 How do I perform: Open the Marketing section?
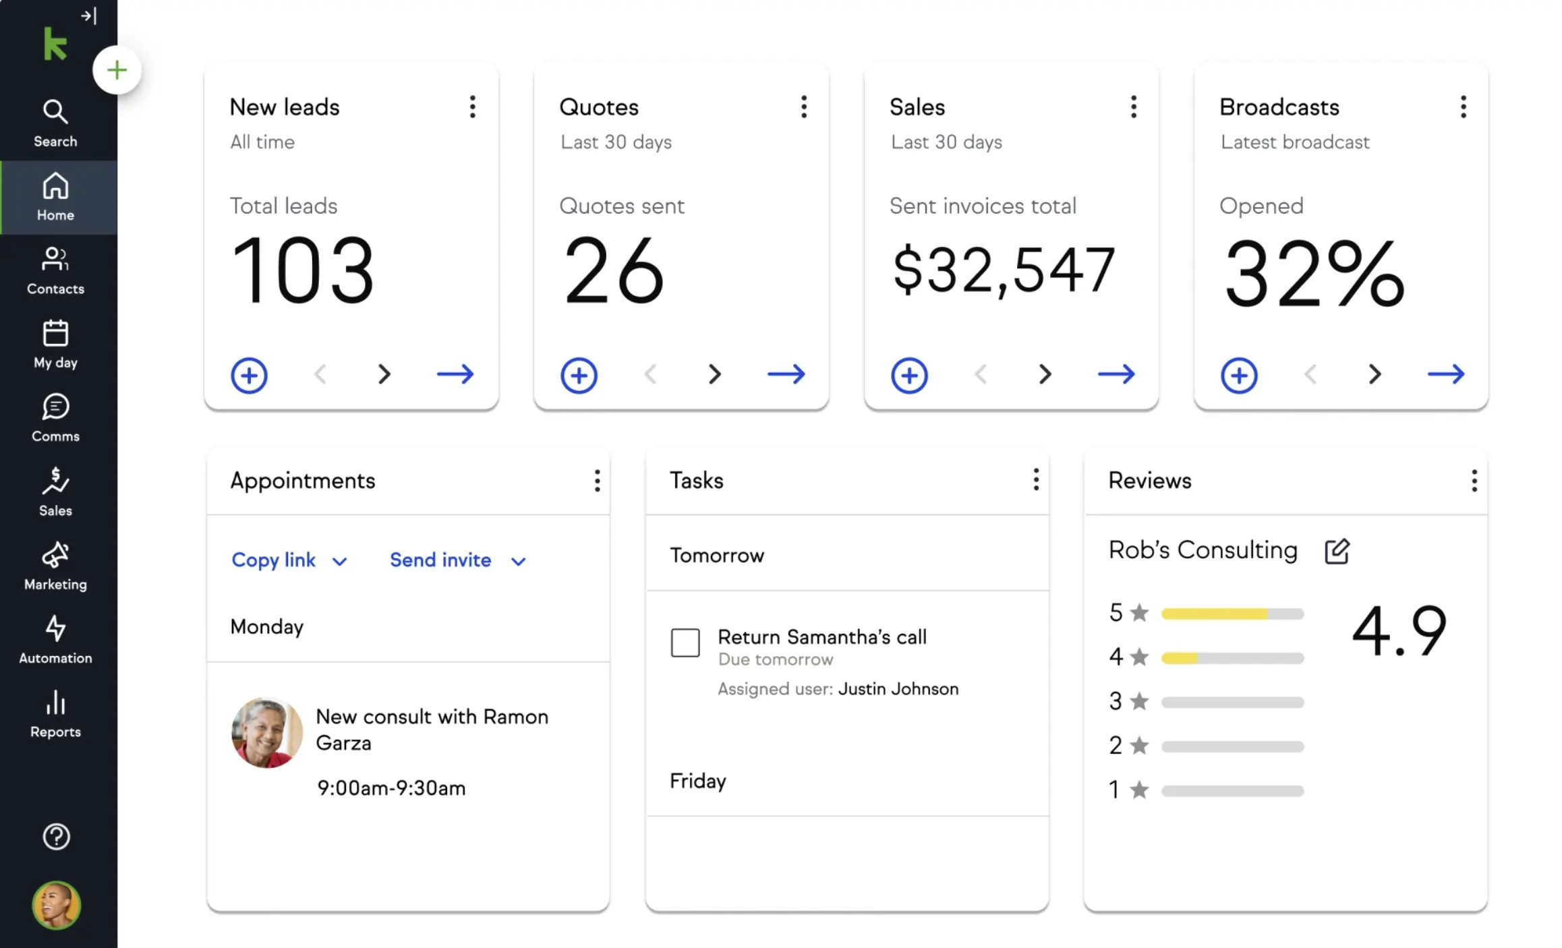click(55, 565)
